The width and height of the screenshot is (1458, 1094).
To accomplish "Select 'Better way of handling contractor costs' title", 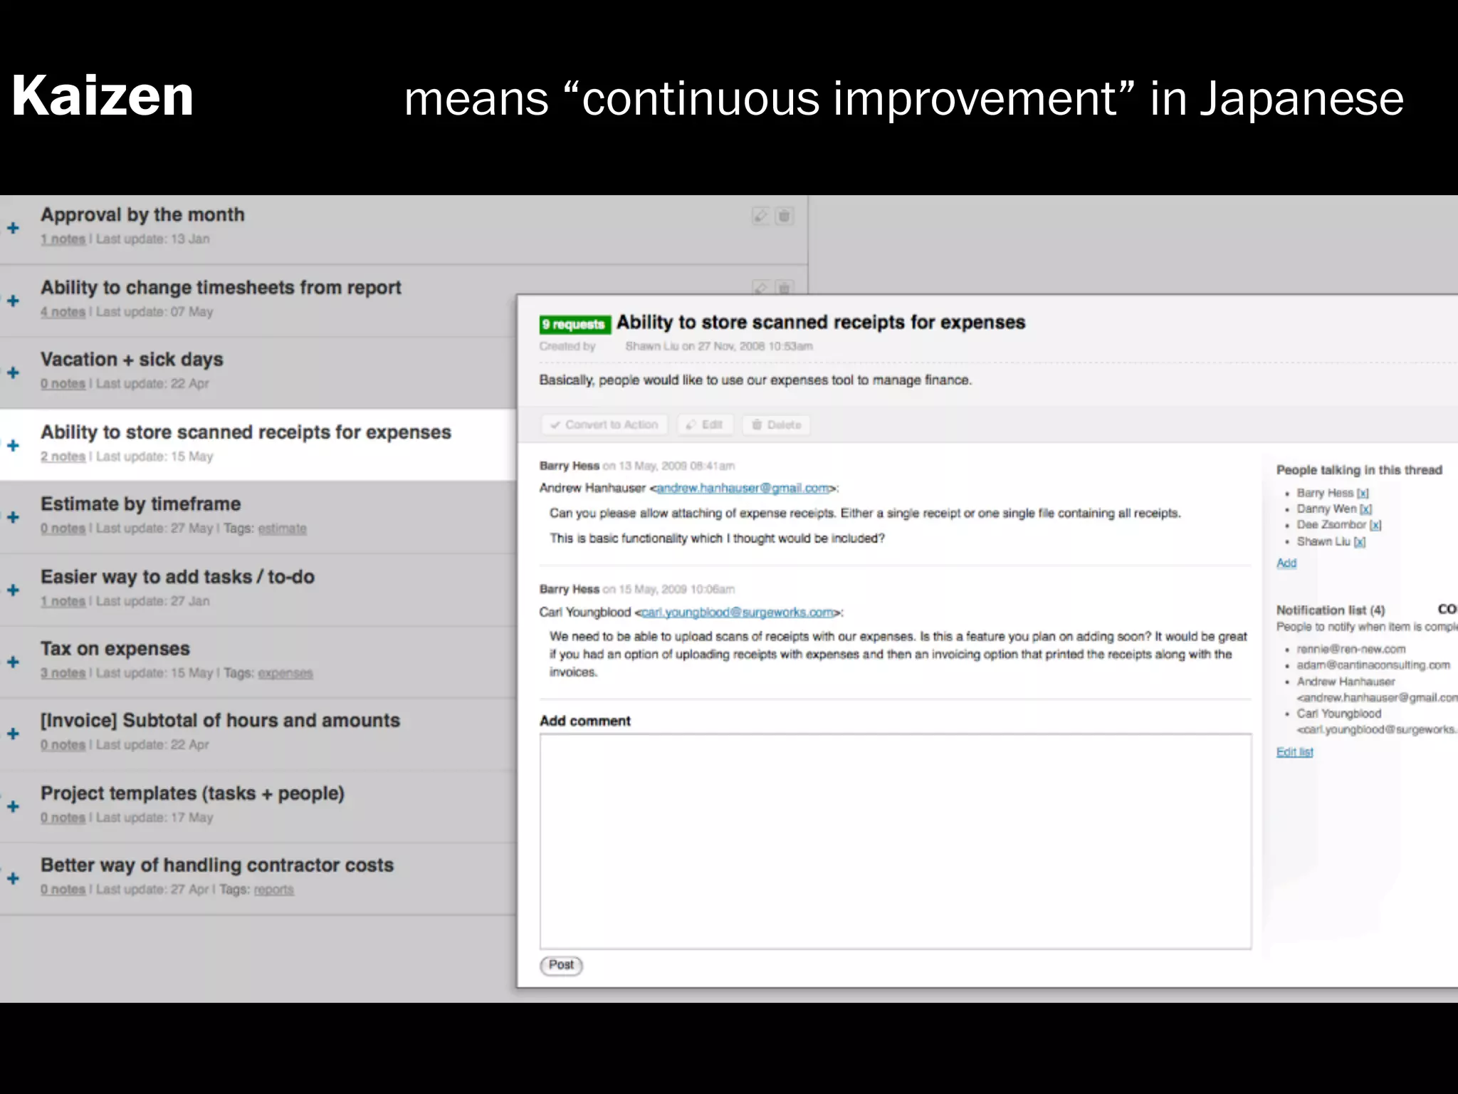I will tap(217, 865).
